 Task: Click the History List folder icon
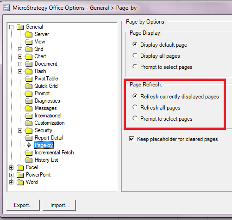point(29,160)
